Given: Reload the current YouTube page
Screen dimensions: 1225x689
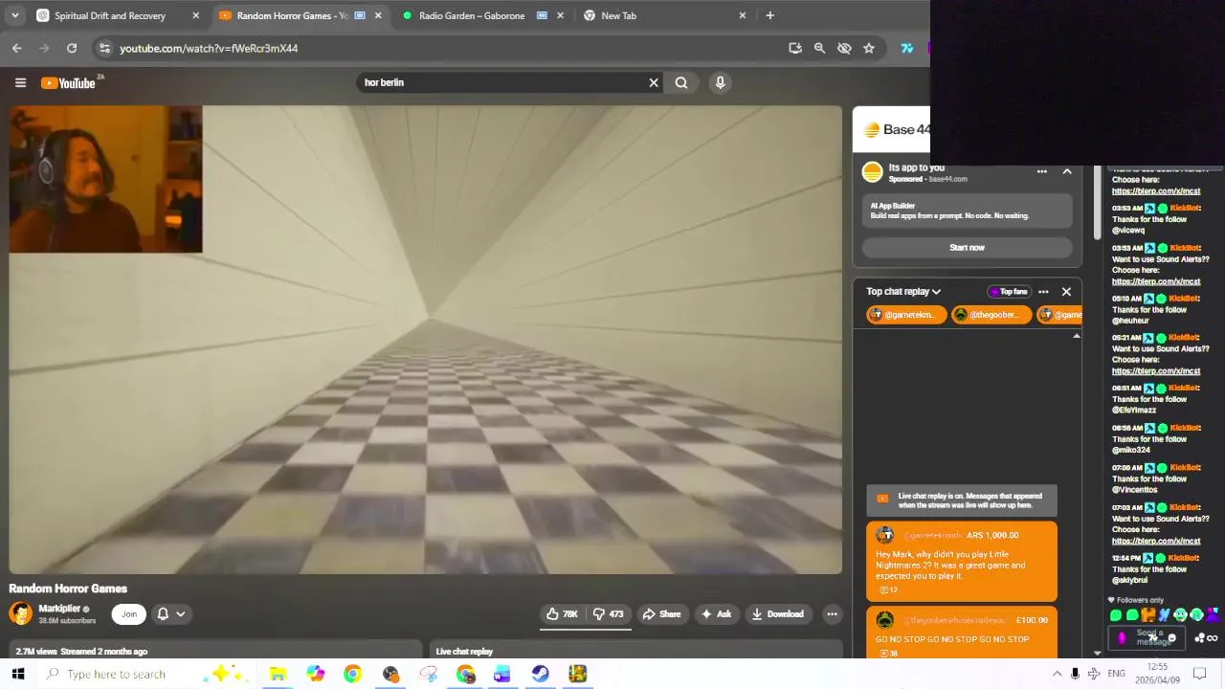Looking at the screenshot, I should [x=72, y=48].
